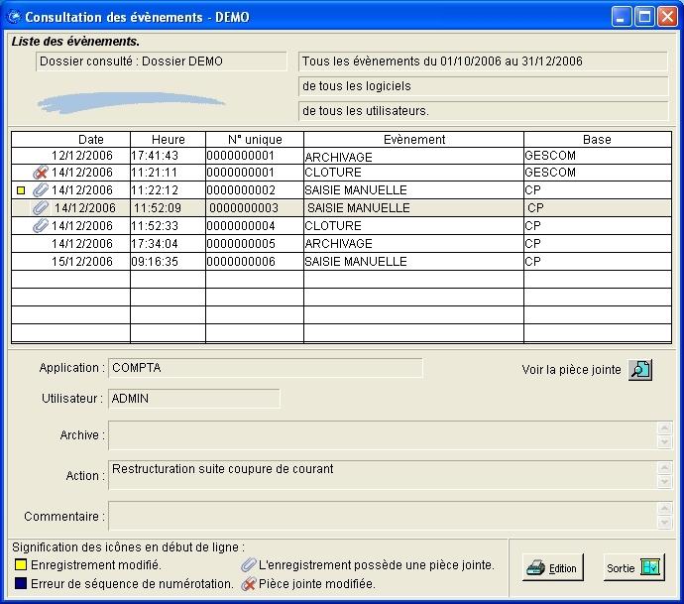Click the modified attachment icon on CLOTURE GESCOM row

click(x=41, y=173)
